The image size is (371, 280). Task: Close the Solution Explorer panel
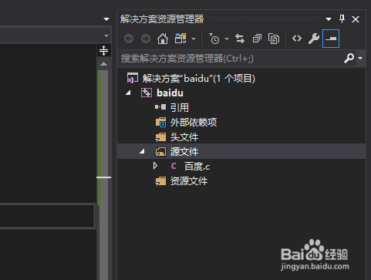pos(356,19)
